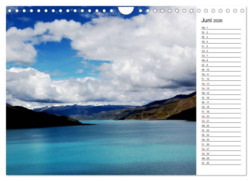Select the Fr 12 entry
This screenshot has width=252, height=181.
221,79
